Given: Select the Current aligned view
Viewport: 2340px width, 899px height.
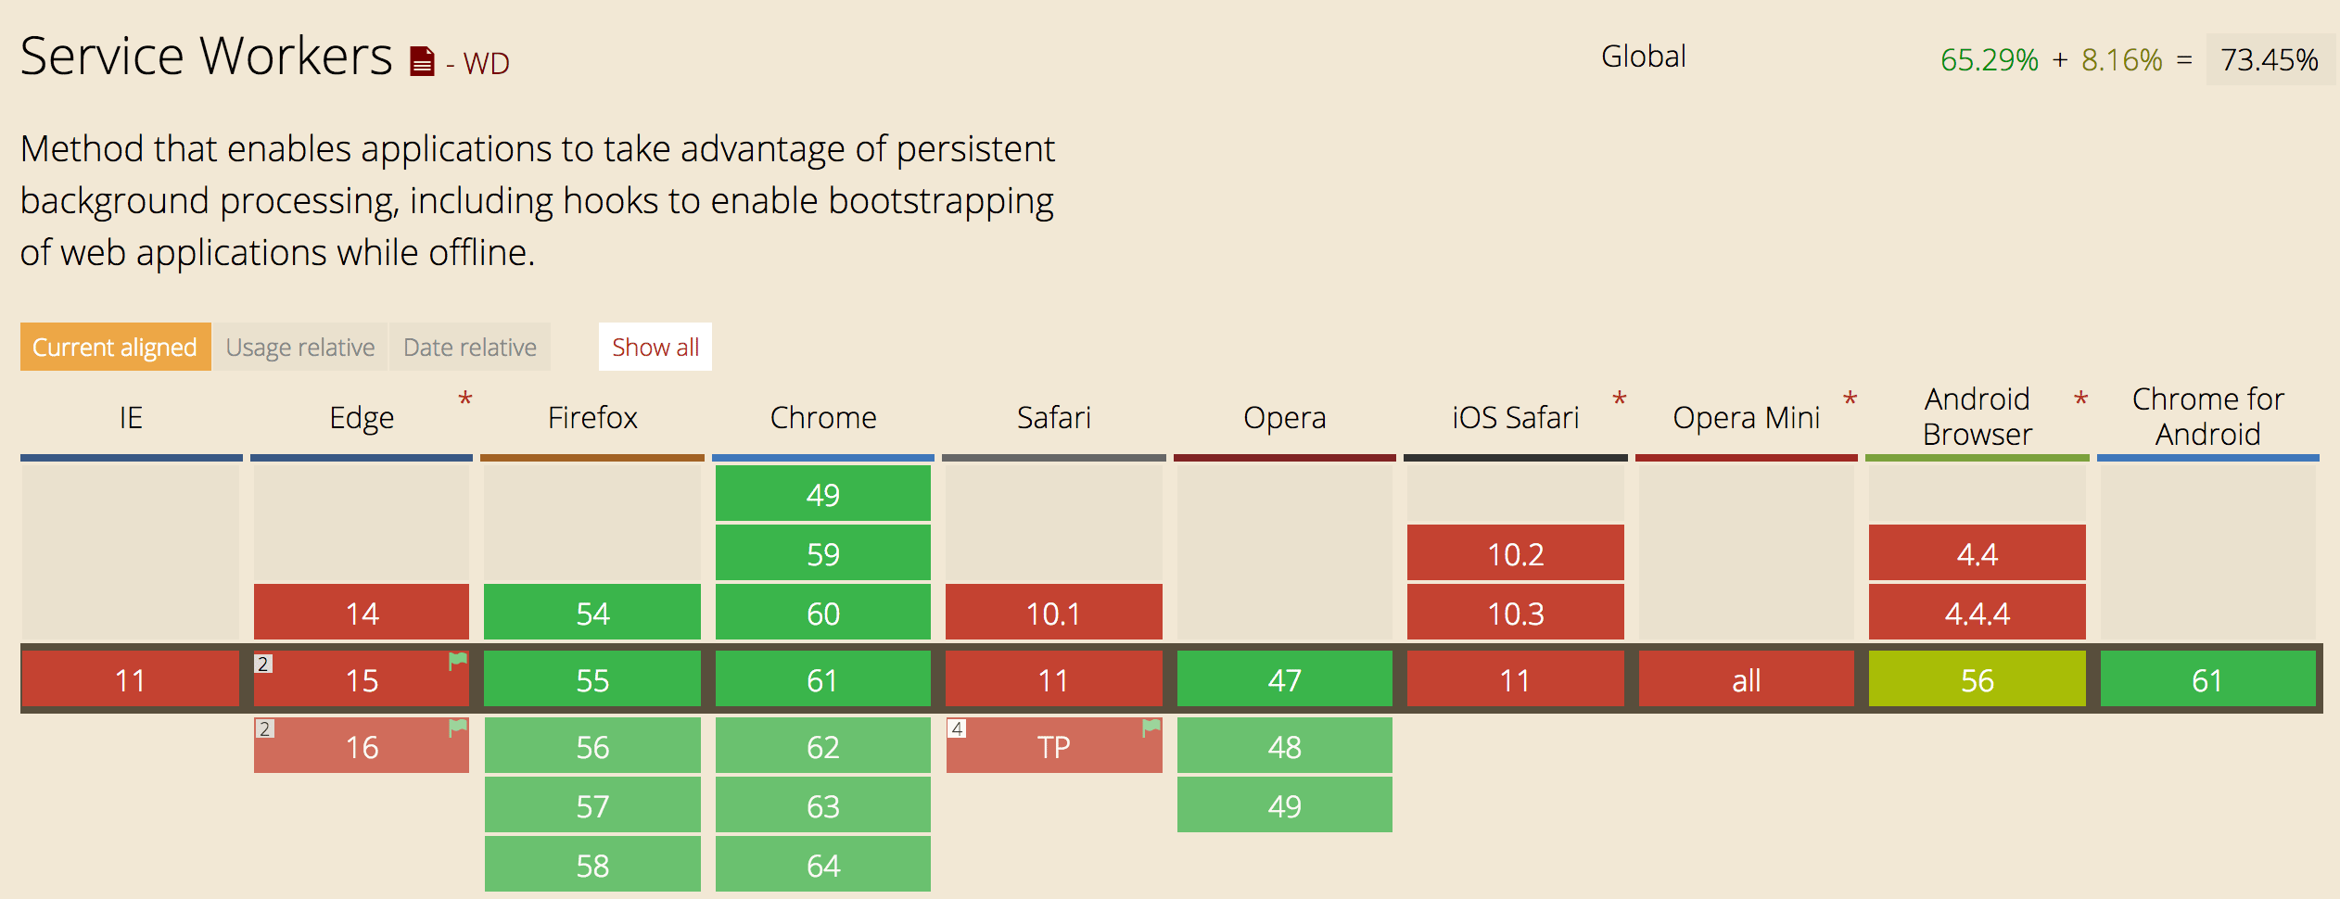Looking at the screenshot, I should coord(115,347).
